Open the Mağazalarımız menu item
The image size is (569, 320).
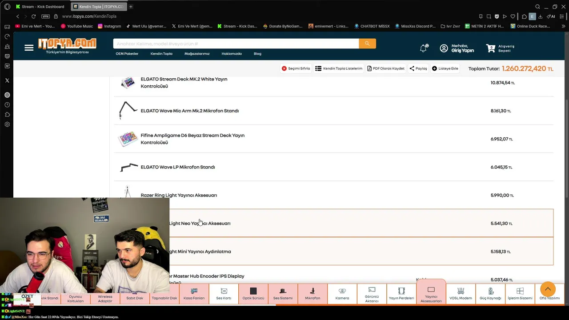pos(197,54)
